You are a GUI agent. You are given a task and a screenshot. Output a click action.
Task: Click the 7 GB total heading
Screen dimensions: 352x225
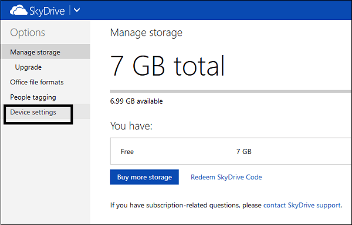[167, 66]
